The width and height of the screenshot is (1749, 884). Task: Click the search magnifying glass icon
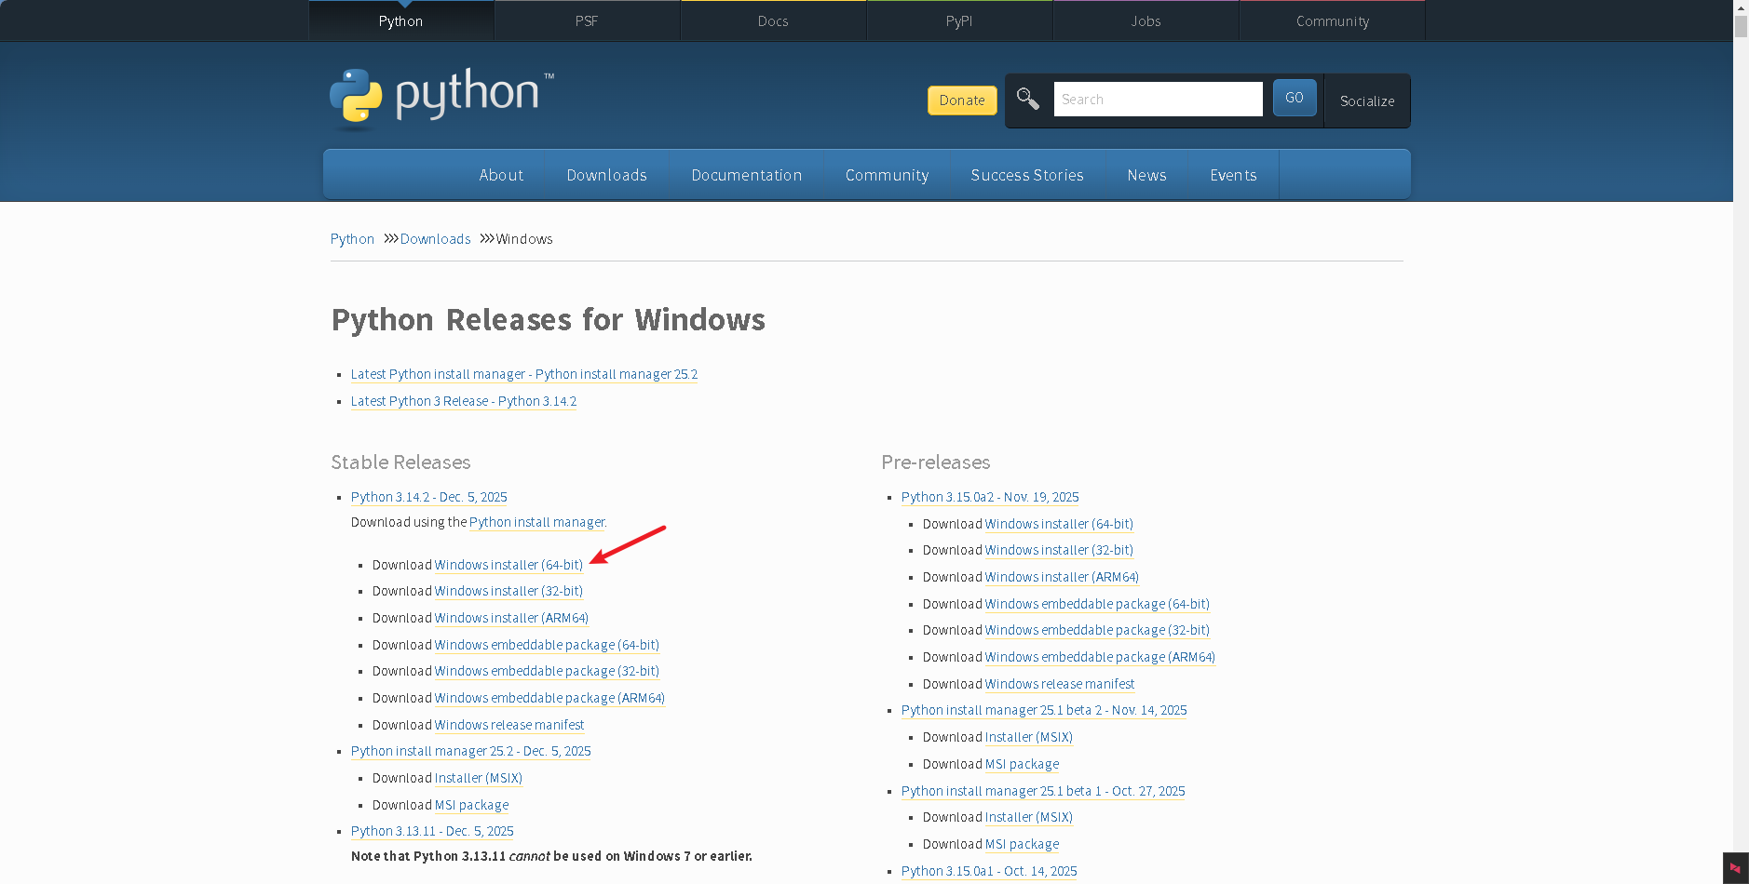coord(1027,98)
